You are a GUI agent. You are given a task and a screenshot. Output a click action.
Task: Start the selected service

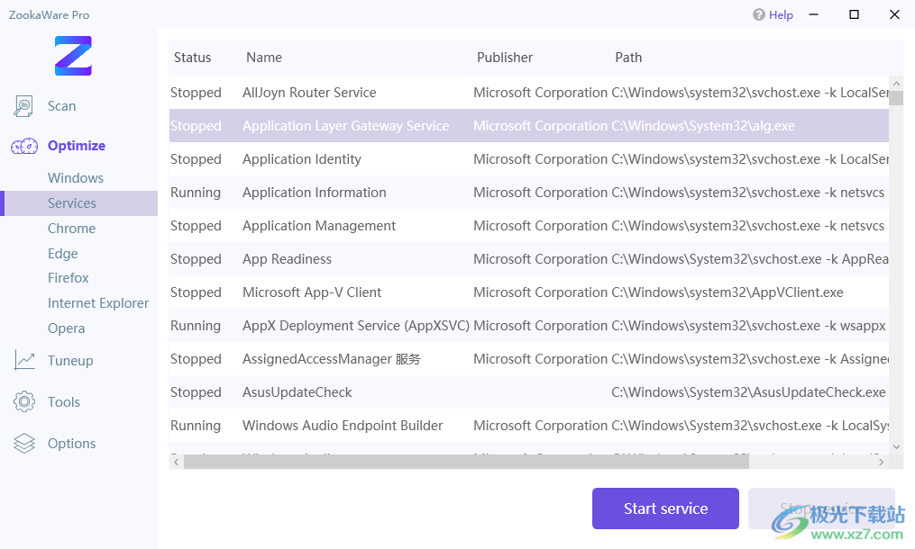(665, 508)
